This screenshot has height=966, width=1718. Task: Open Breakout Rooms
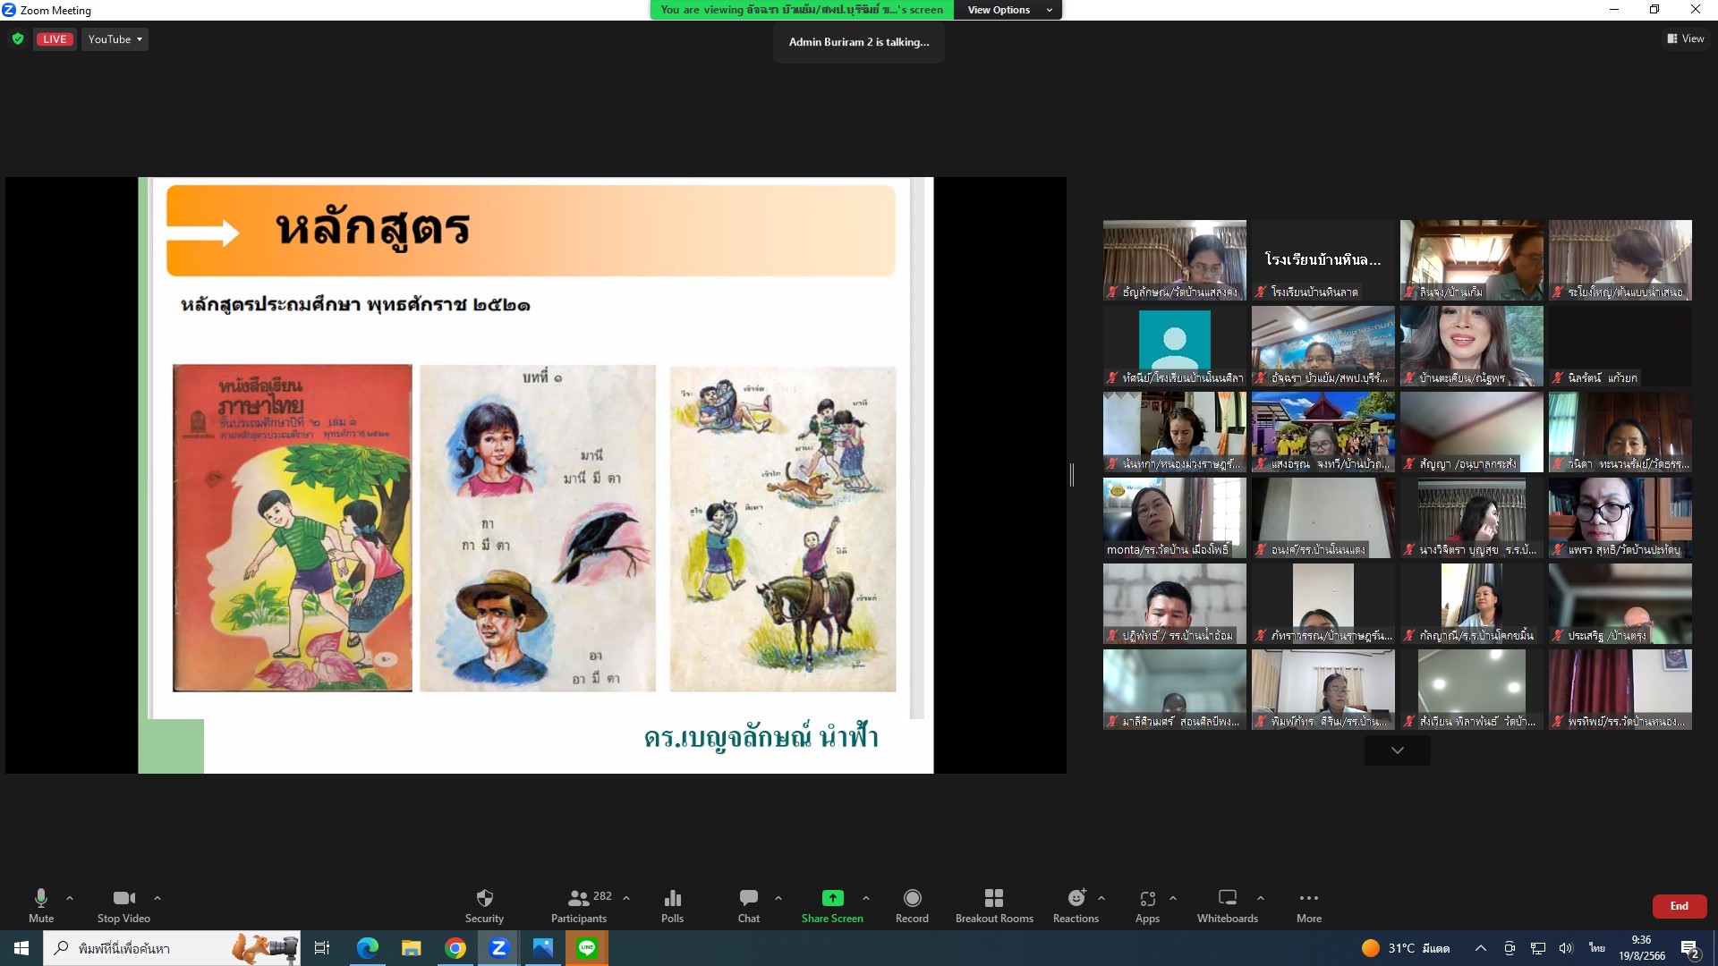click(x=994, y=905)
